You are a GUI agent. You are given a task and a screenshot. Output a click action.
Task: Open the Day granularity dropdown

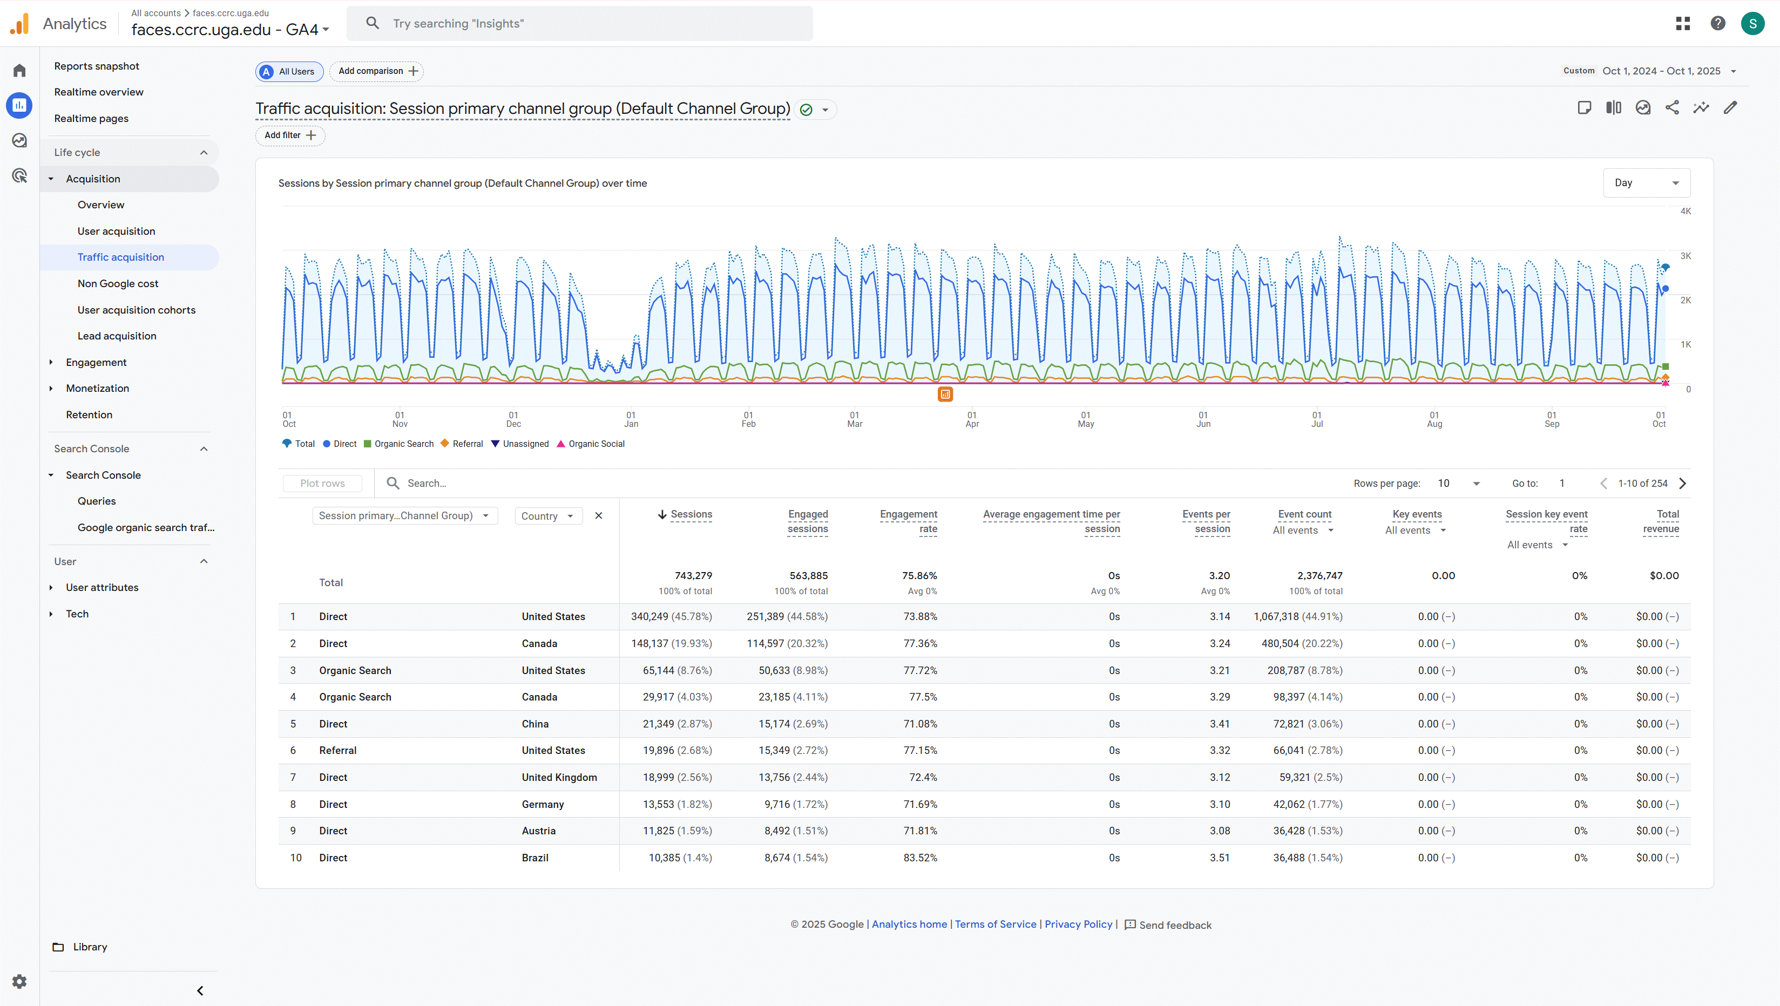1646,183
